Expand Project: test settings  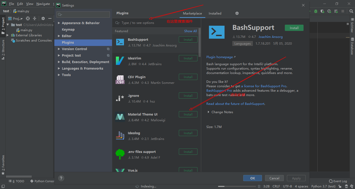[59, 55]
